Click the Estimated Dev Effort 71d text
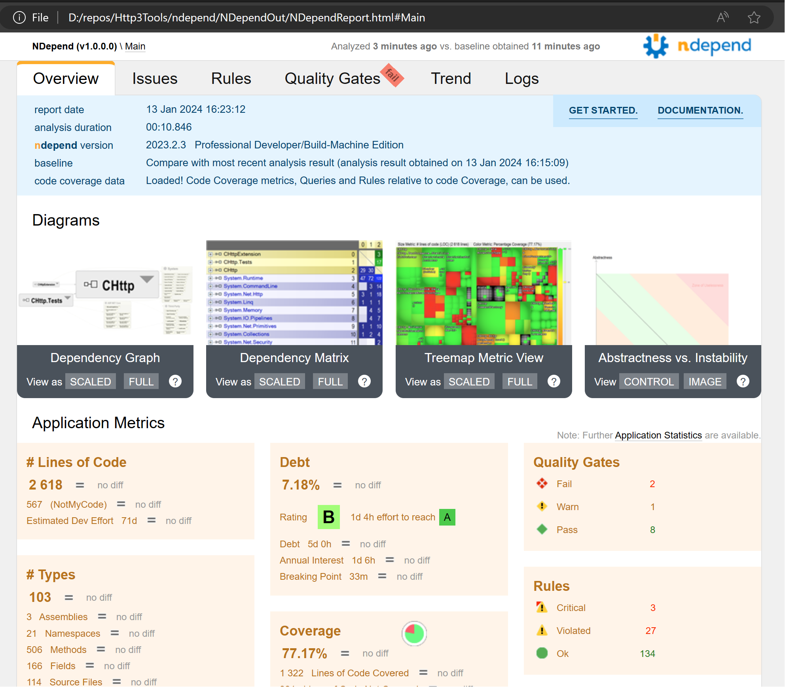785x687 pixels. point(82,521)
